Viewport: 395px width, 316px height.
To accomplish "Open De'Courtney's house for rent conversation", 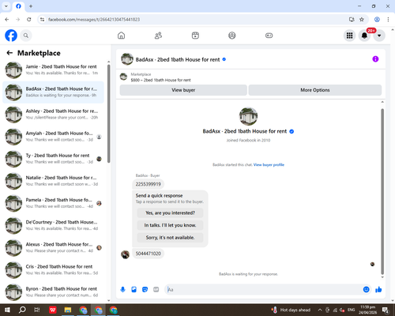I will [53, 225].
